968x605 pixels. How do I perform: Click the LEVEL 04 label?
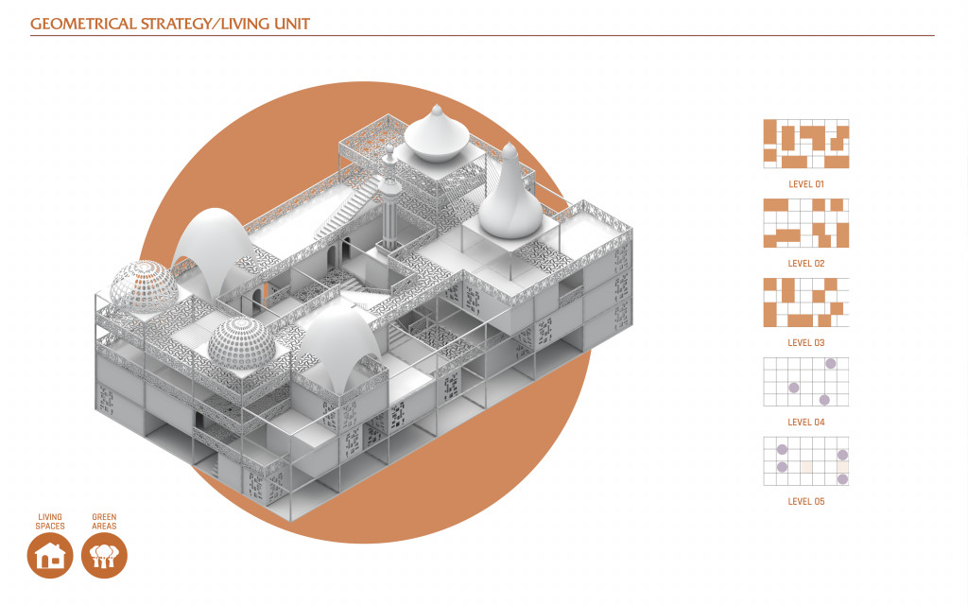click(806, 423)
